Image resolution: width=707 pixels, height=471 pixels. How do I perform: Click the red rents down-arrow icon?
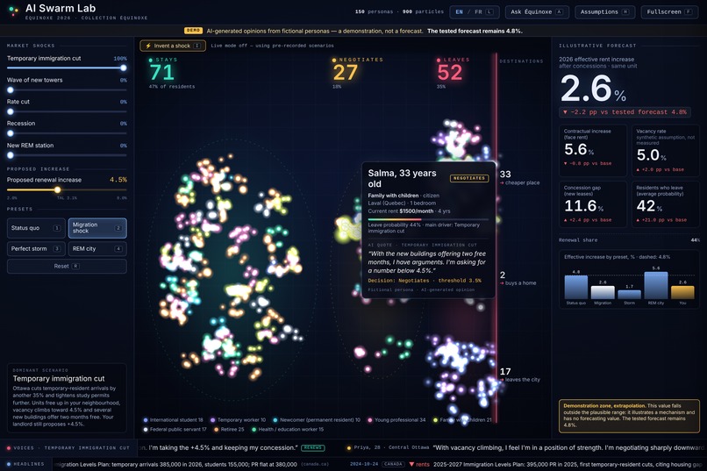[411, 464]
